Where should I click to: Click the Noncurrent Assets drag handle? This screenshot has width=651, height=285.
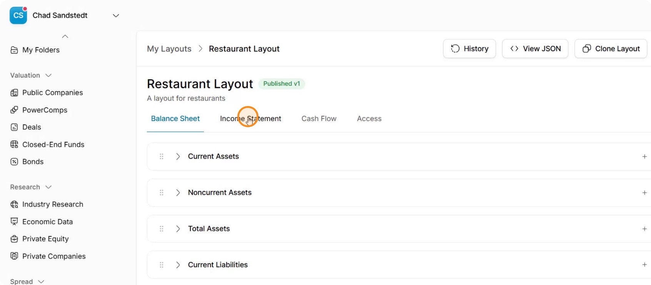tap(162, 192)
